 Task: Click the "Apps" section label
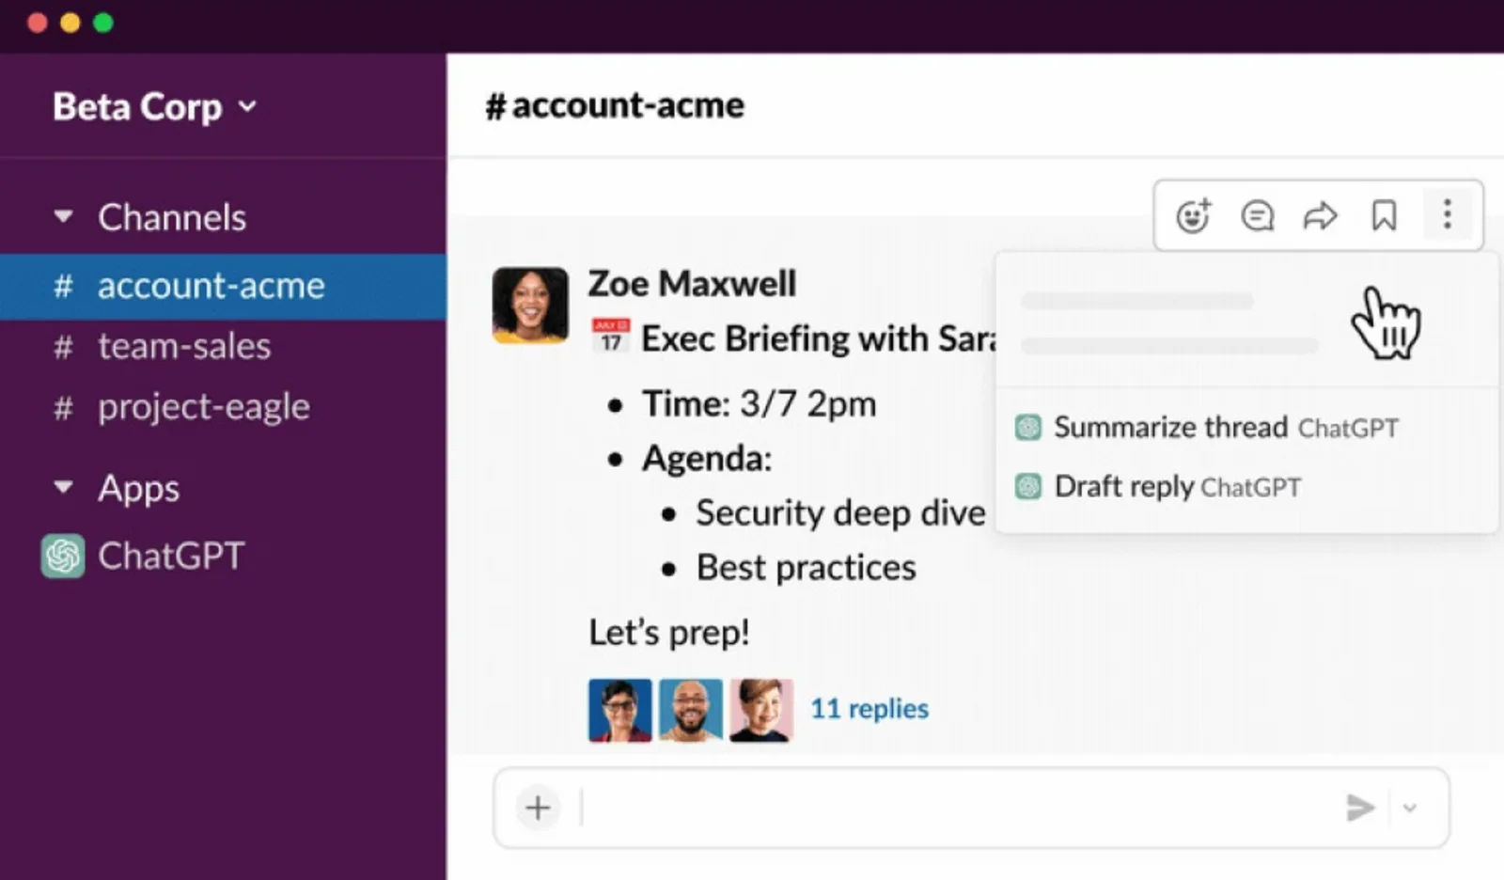pos(139,488)
